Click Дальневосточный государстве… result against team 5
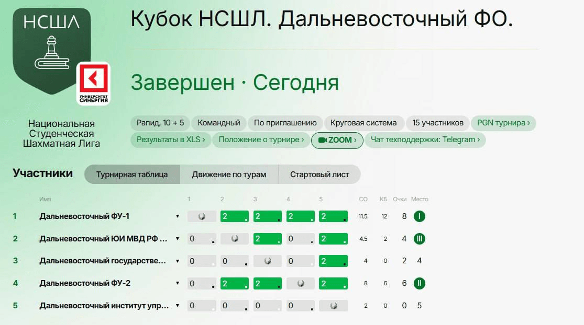This screenshot has width=584, height=325. (x=333, y=261)
